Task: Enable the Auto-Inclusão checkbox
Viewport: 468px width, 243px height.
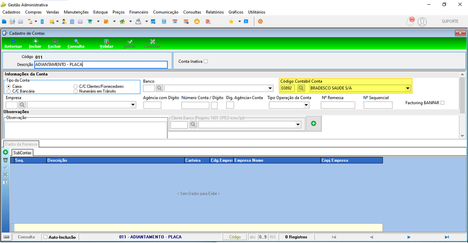Action: click(45, 237)
